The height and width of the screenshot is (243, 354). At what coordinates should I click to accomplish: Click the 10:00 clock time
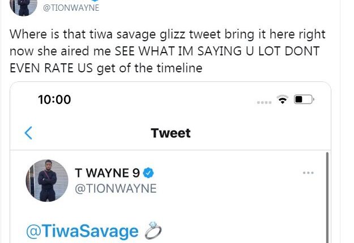54,100
